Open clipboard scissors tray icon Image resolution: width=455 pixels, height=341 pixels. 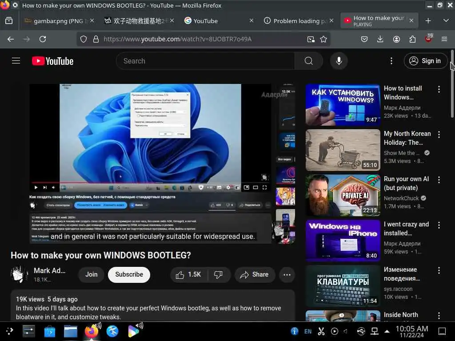[321, 331]
